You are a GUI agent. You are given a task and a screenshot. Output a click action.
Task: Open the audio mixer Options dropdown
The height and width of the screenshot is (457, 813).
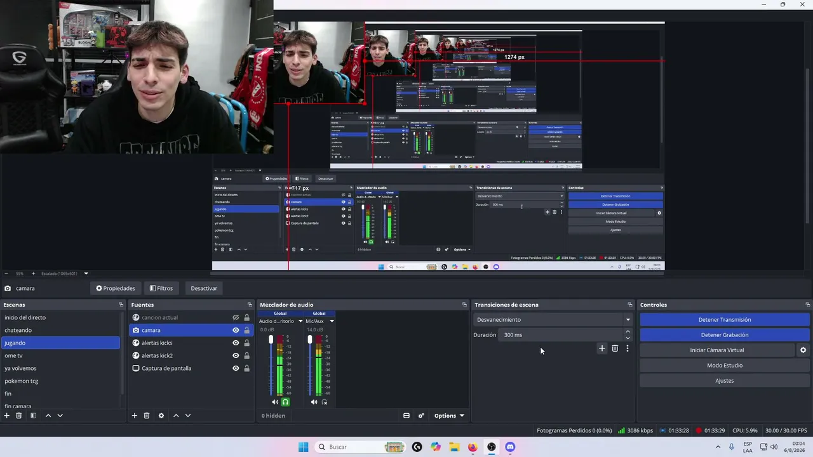(448, 416)
